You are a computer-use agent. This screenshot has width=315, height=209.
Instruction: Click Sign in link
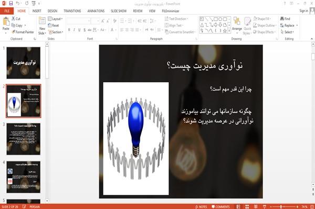point(303,11)
